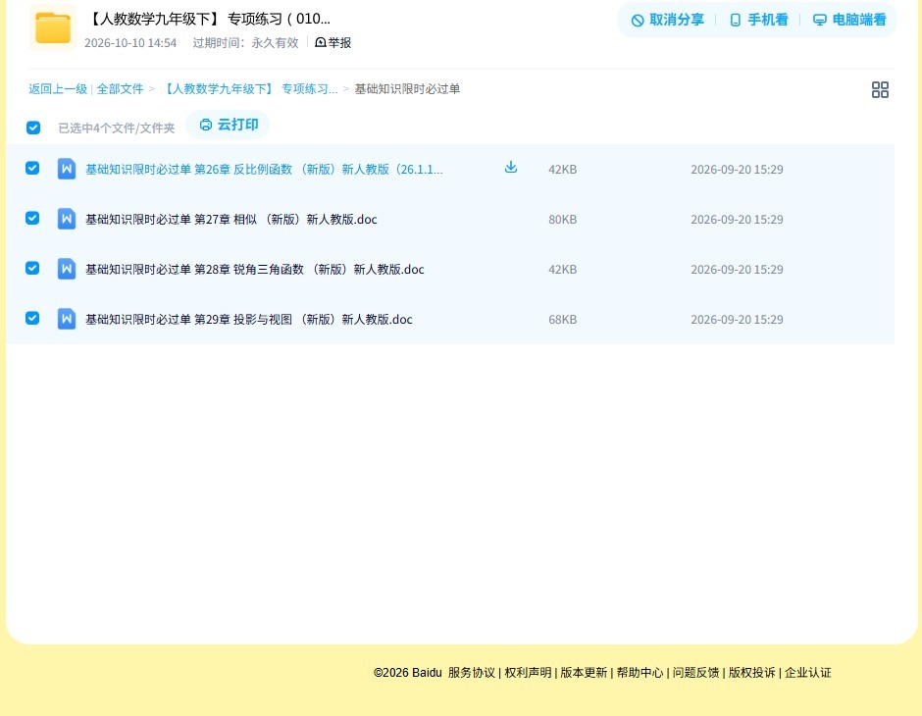Screen dimensions: 922x716
Task: Click the 过期时间：永久有效 text
Action: coord(245,43)
